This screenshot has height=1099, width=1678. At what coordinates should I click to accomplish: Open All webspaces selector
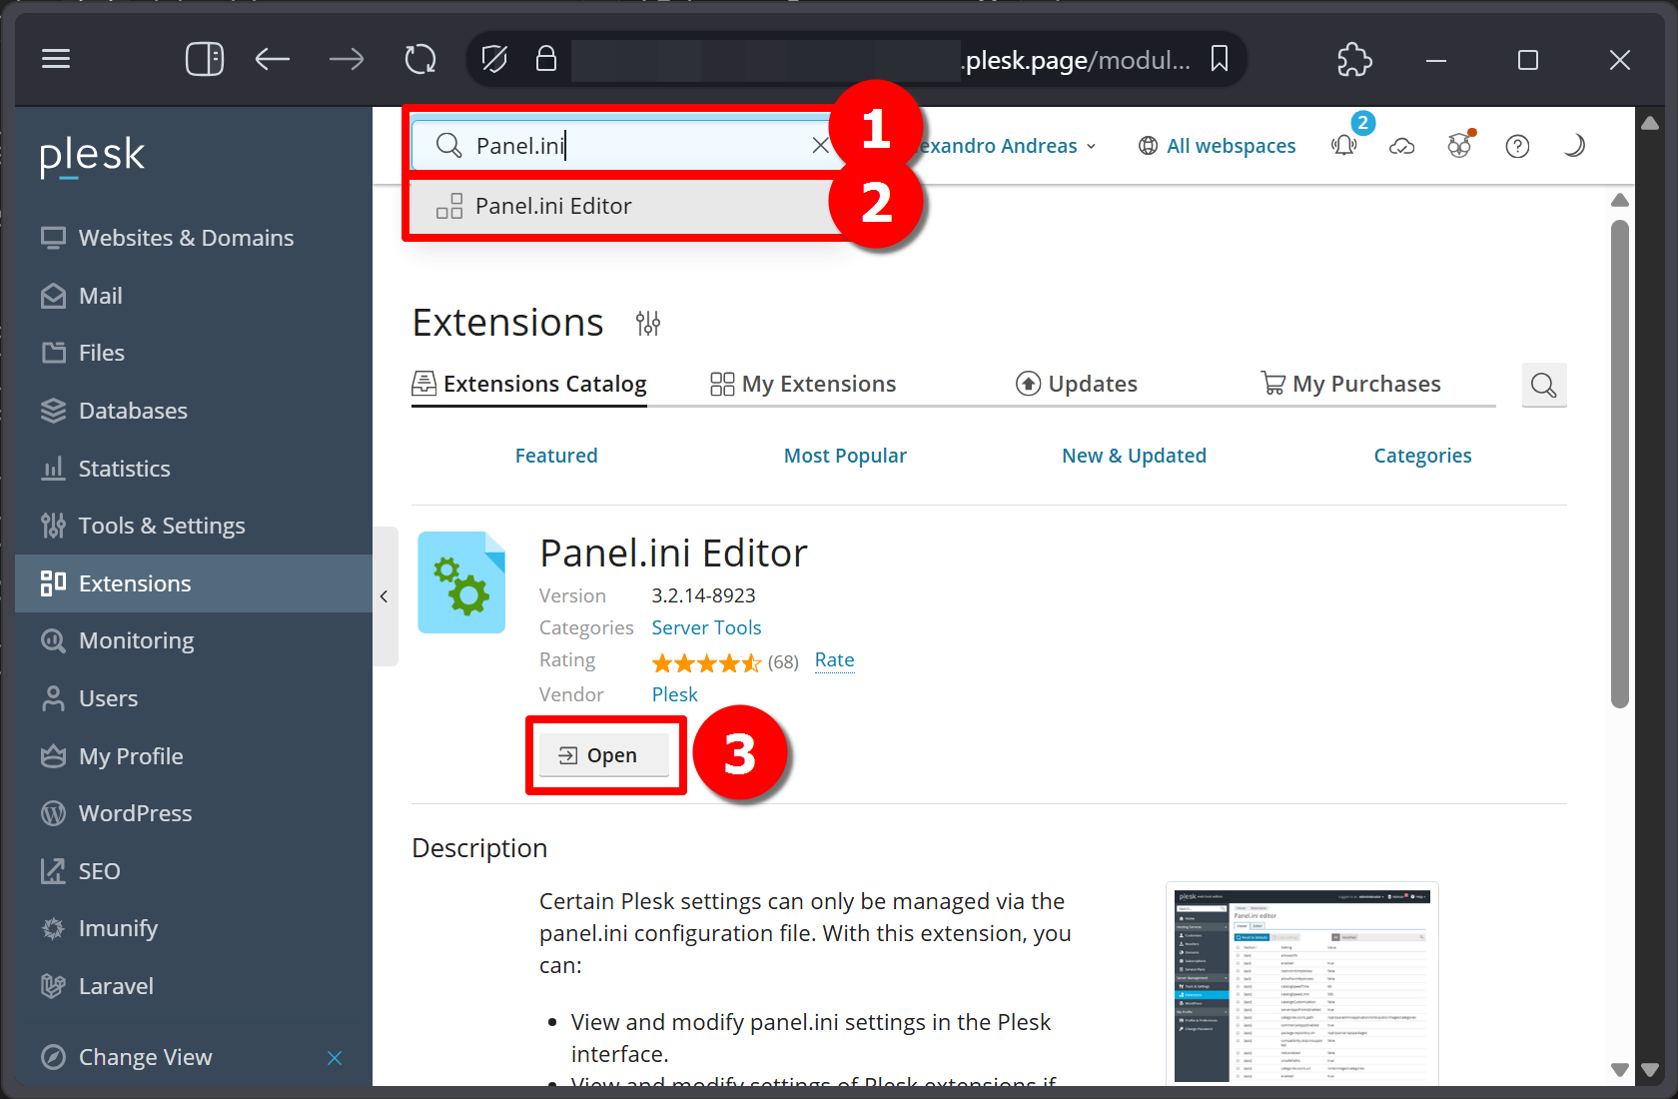pos(1217,146)
